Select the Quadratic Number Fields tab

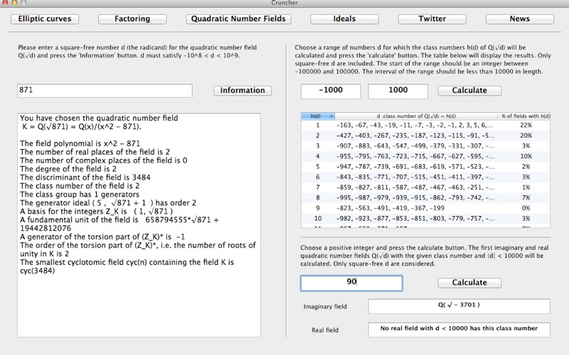(x=238, y=19)
